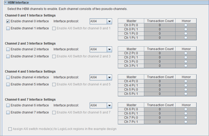The height and width of the screenshot is (136, 209).
Task: Uncheck Enable channel 0 interface
Action: pyautogui.click(x=8, y=21)
